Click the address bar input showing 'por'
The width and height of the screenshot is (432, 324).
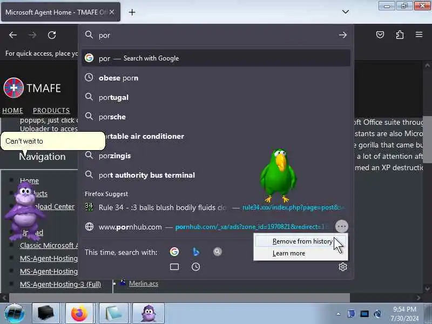215,35
